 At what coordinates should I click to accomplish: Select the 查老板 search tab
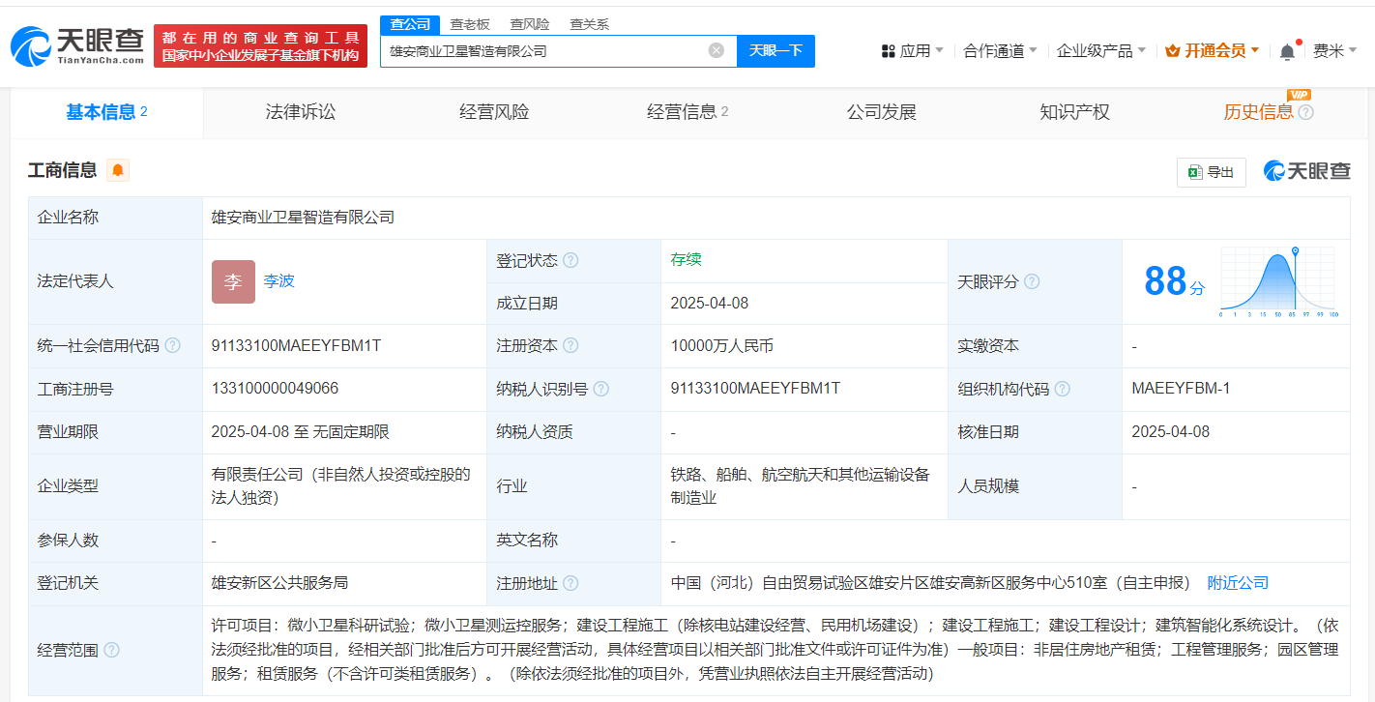tap(470, 24)
